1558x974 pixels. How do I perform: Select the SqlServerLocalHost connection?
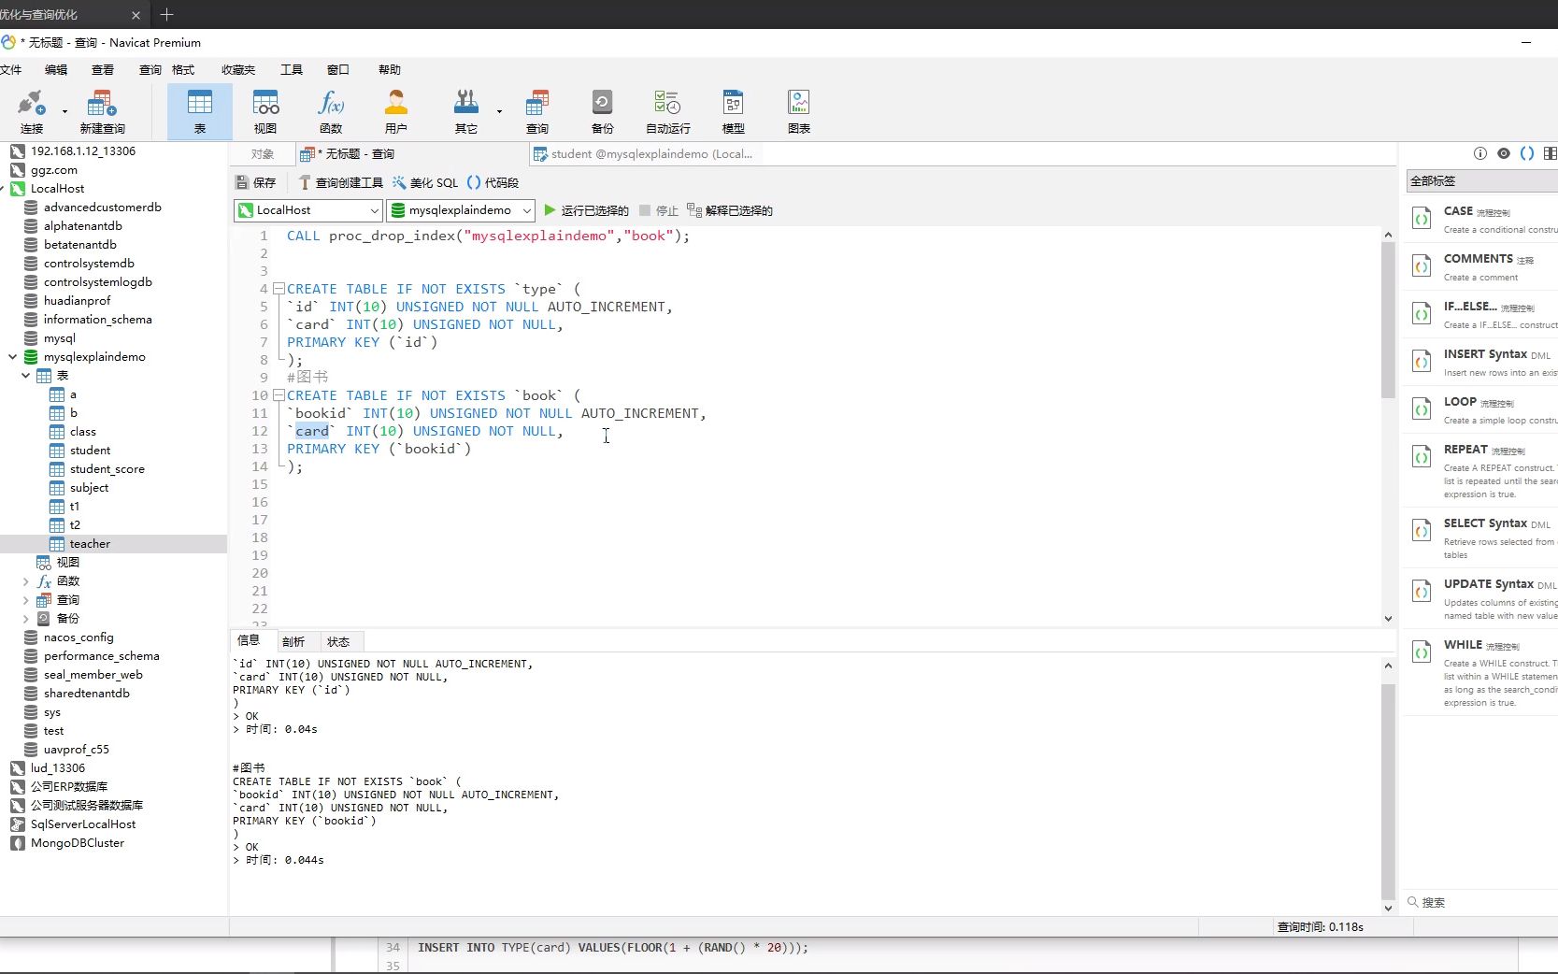pos(83,824)
